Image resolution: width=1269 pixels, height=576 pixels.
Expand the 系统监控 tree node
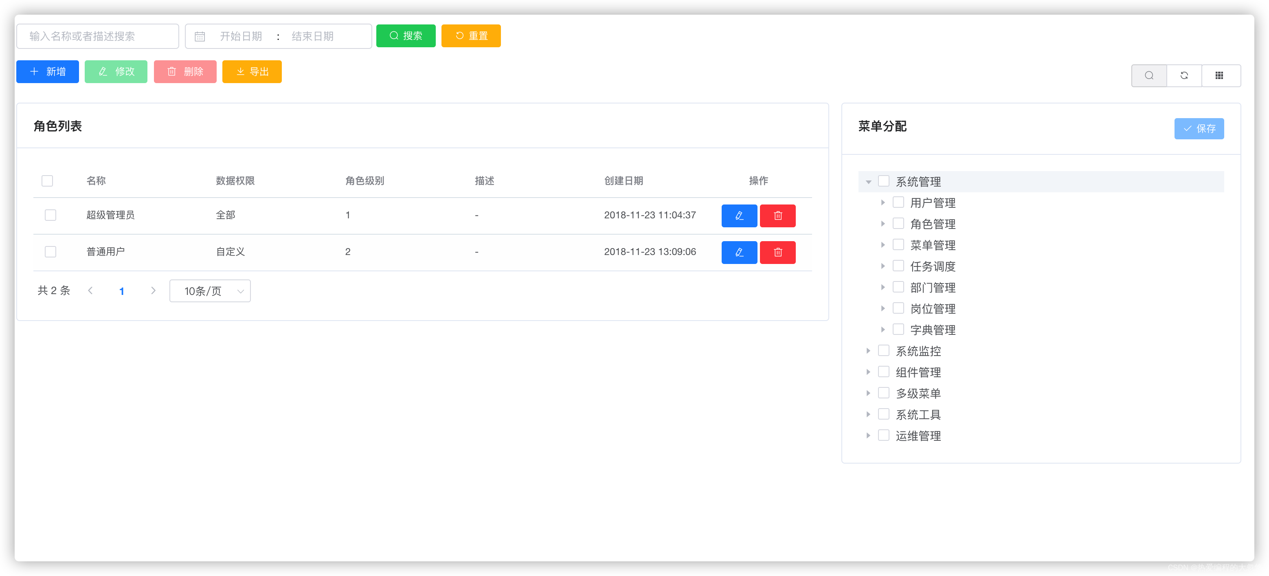click(868, 350)
